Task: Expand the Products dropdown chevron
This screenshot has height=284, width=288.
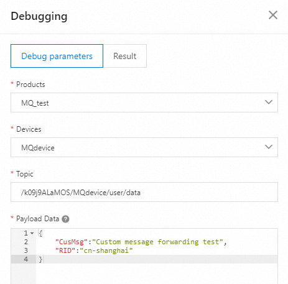Action: pos(269,102)
